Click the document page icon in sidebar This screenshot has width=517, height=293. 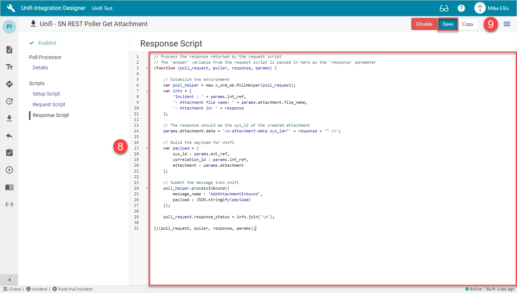[x=9, y=50]
